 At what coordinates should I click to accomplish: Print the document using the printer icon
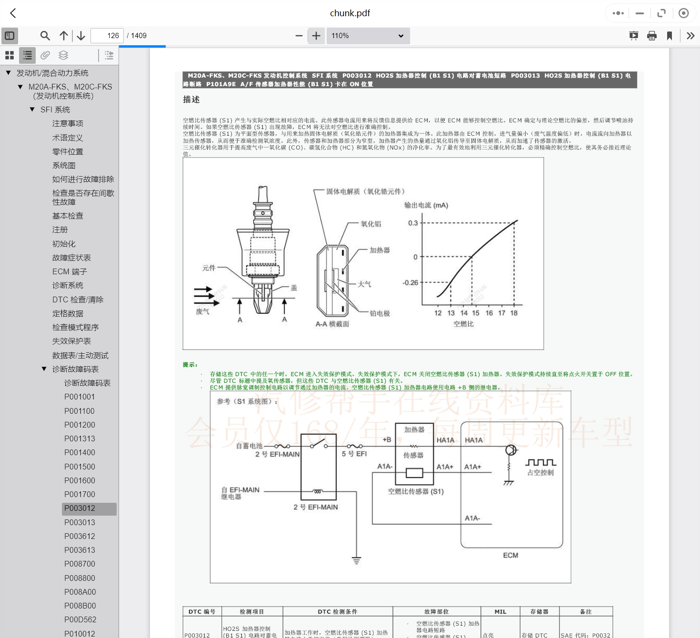[x=652, y=36]
